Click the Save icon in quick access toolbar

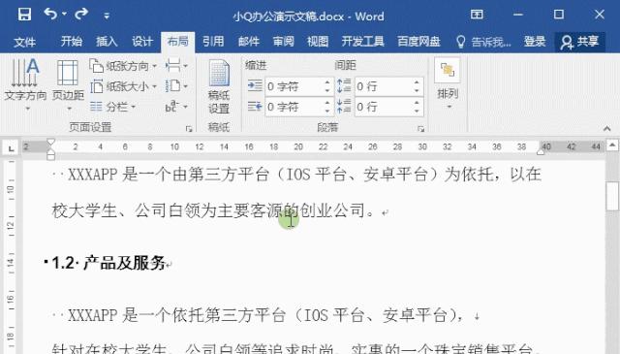coord(24,15)
